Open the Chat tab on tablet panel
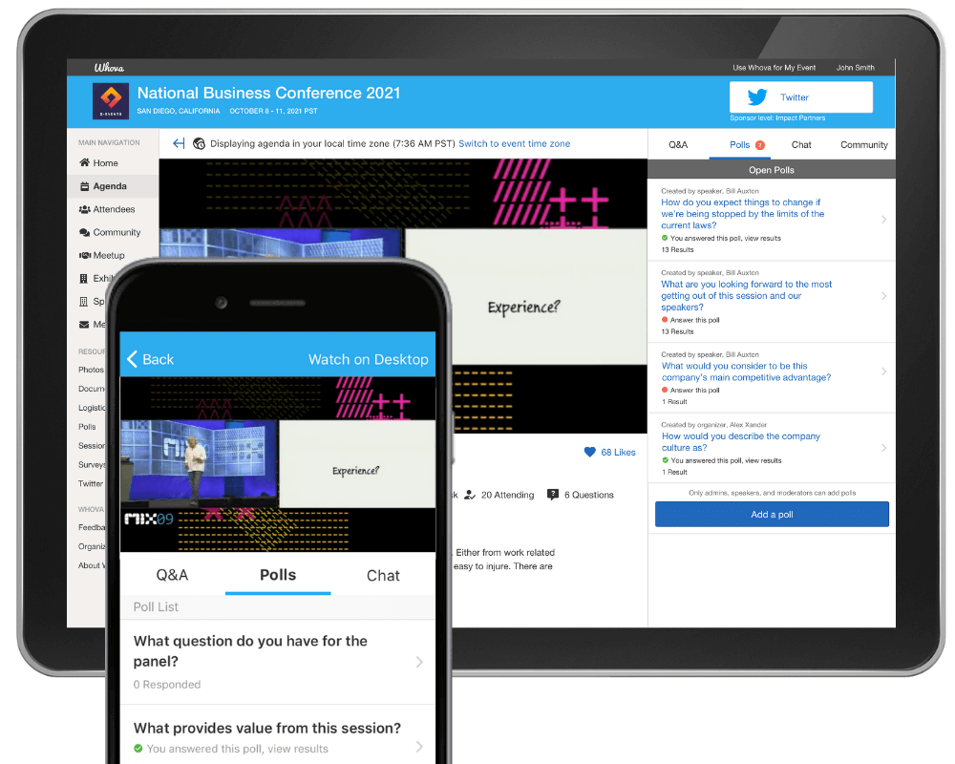The height and width of the screenshot is (764, 955). click(x=801, y=145)
